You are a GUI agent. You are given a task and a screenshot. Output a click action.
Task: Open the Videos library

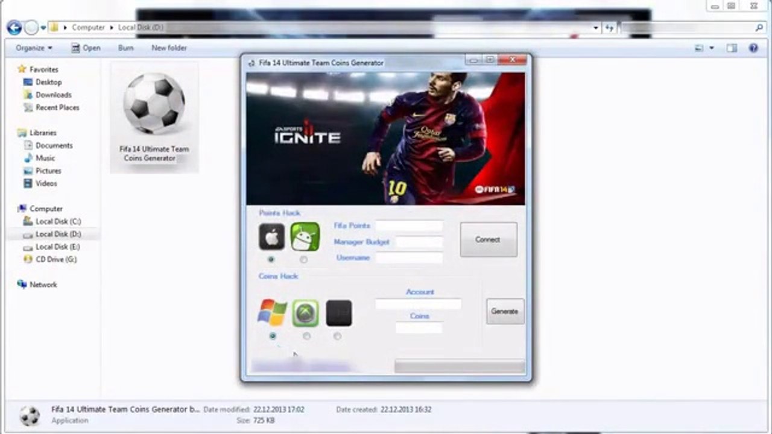40,183
